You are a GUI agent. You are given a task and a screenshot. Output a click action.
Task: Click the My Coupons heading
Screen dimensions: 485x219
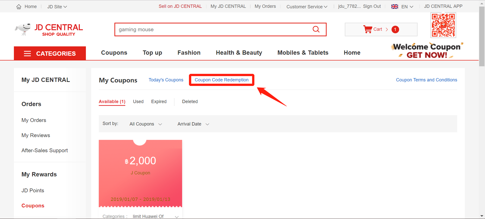(x=118, y=80)
